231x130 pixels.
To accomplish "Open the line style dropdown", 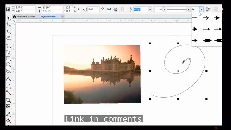I will tap(188, 9).
